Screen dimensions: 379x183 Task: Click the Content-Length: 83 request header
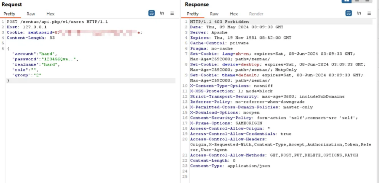pyautogui.click(x=31, y=38)
